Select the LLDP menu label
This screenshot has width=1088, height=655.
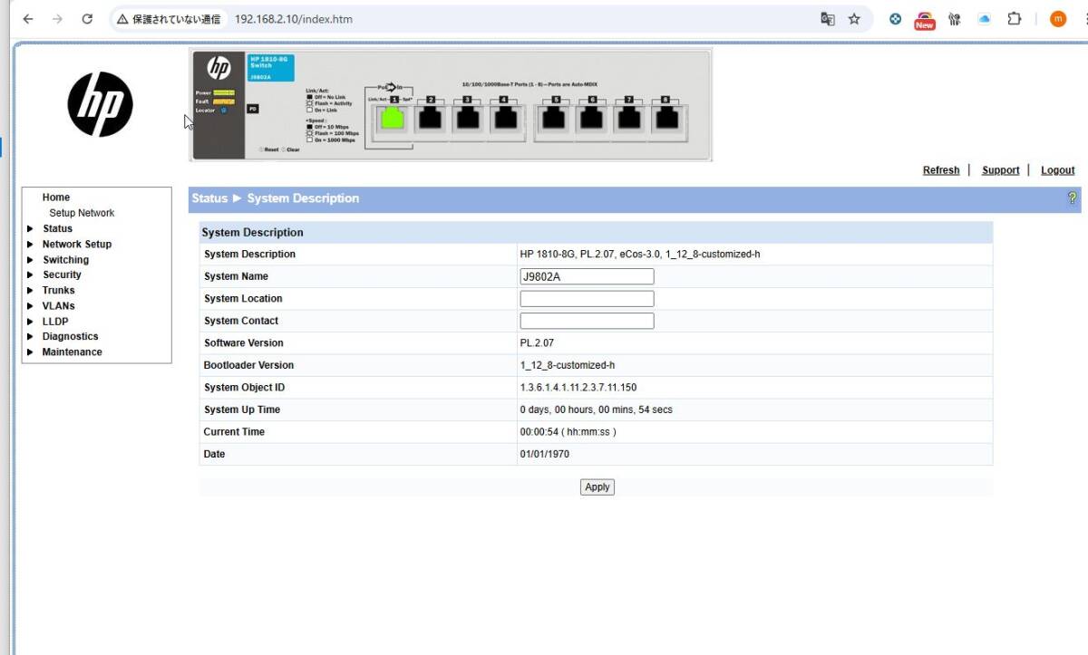(55, 322)
